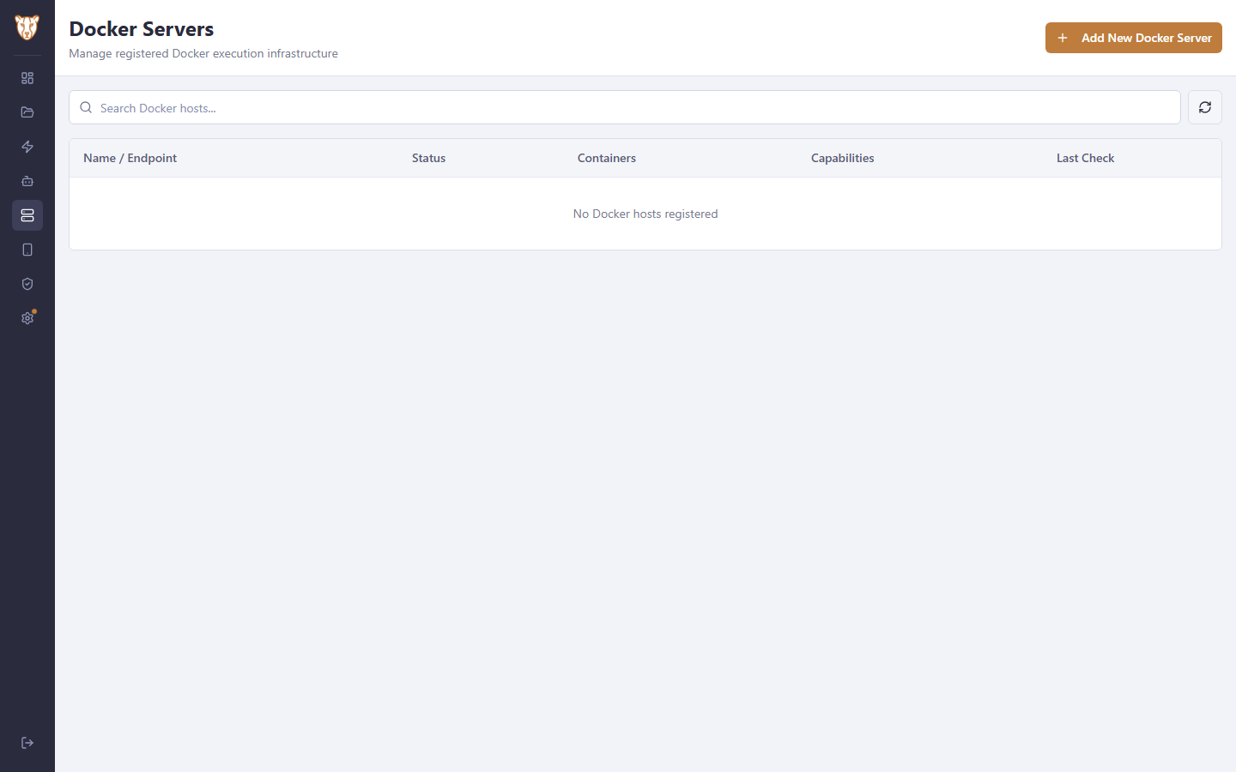The image size is (1236, 772).
Task: Focus the Search Docker hosts field
Action: pyautogui.click(x=625, y=107)
